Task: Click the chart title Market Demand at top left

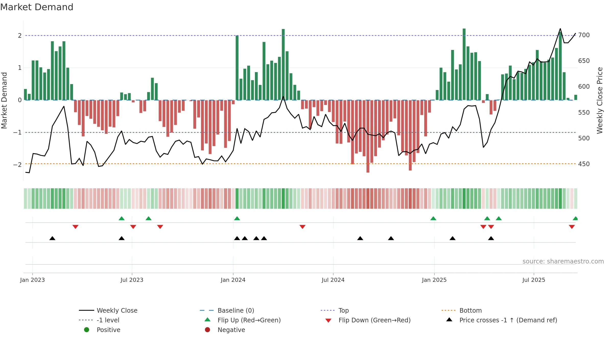Action: click(x=37, y=7)
